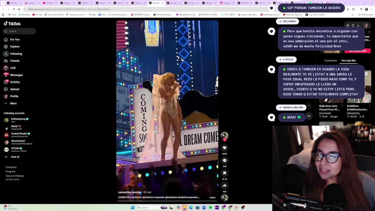This screenshot has height=211, width=375.
Task: Open the video comments icon
Action: coord(224,161)
